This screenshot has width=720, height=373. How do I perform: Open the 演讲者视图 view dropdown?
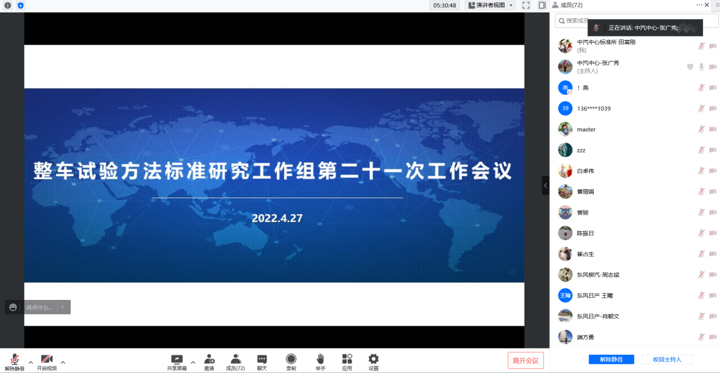tap(491, 5)
